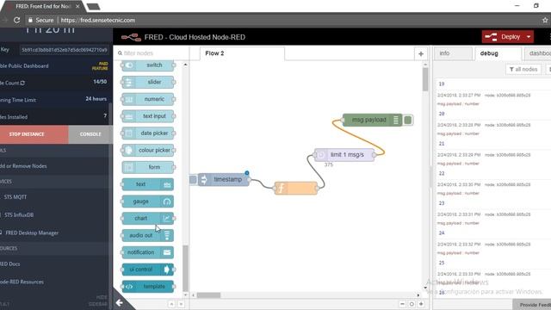The width and height of the screenshot is (551, 310).
Task: Select the text input palette node
Action: pos(147,116)
